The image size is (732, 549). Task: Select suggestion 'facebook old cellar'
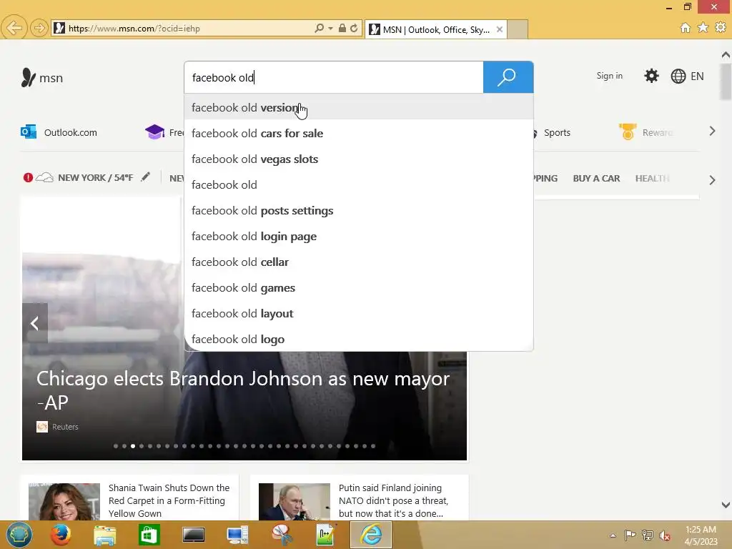pos(359,262)
